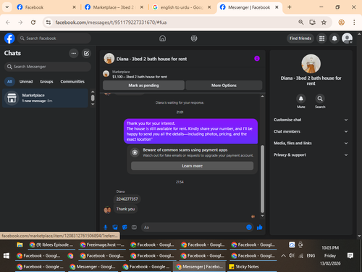
Task: Choose a GIF icon
Action: coord(134,227)
